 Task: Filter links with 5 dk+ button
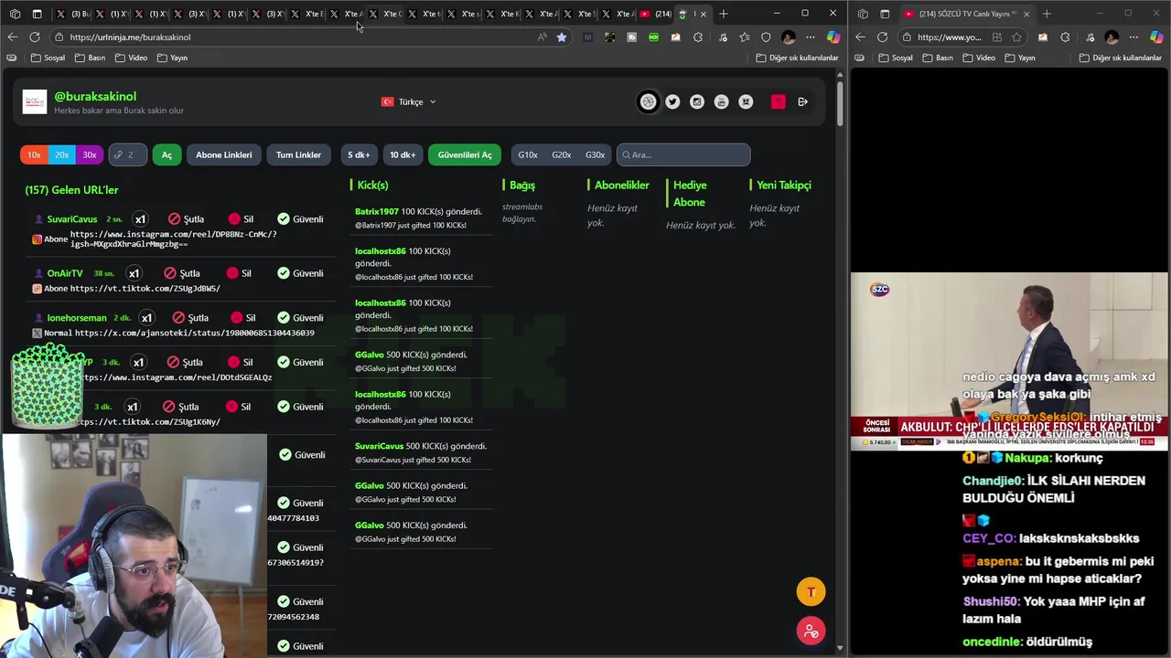pos(358,154)
